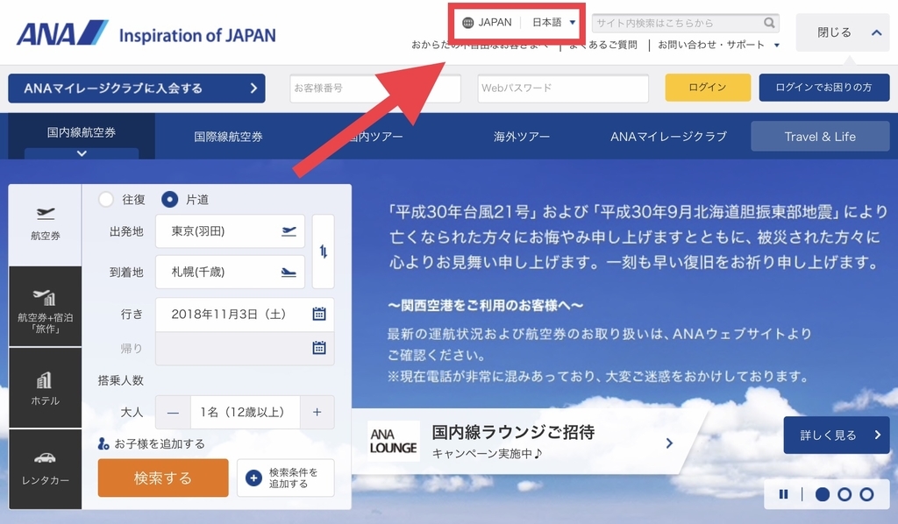Go to third carousel slide dot

coord(867,494)
